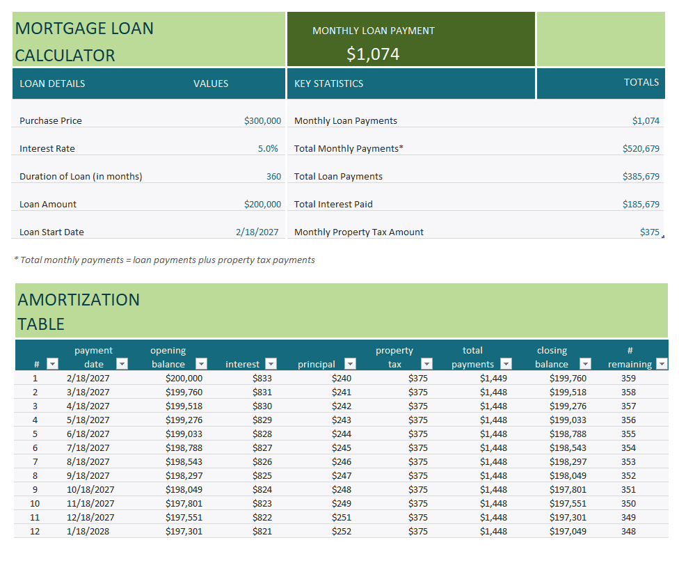This screenshot has height=563, width=679.
Task: Select the Monthly Property Tax Amount $375
Action: coord(650,232)
